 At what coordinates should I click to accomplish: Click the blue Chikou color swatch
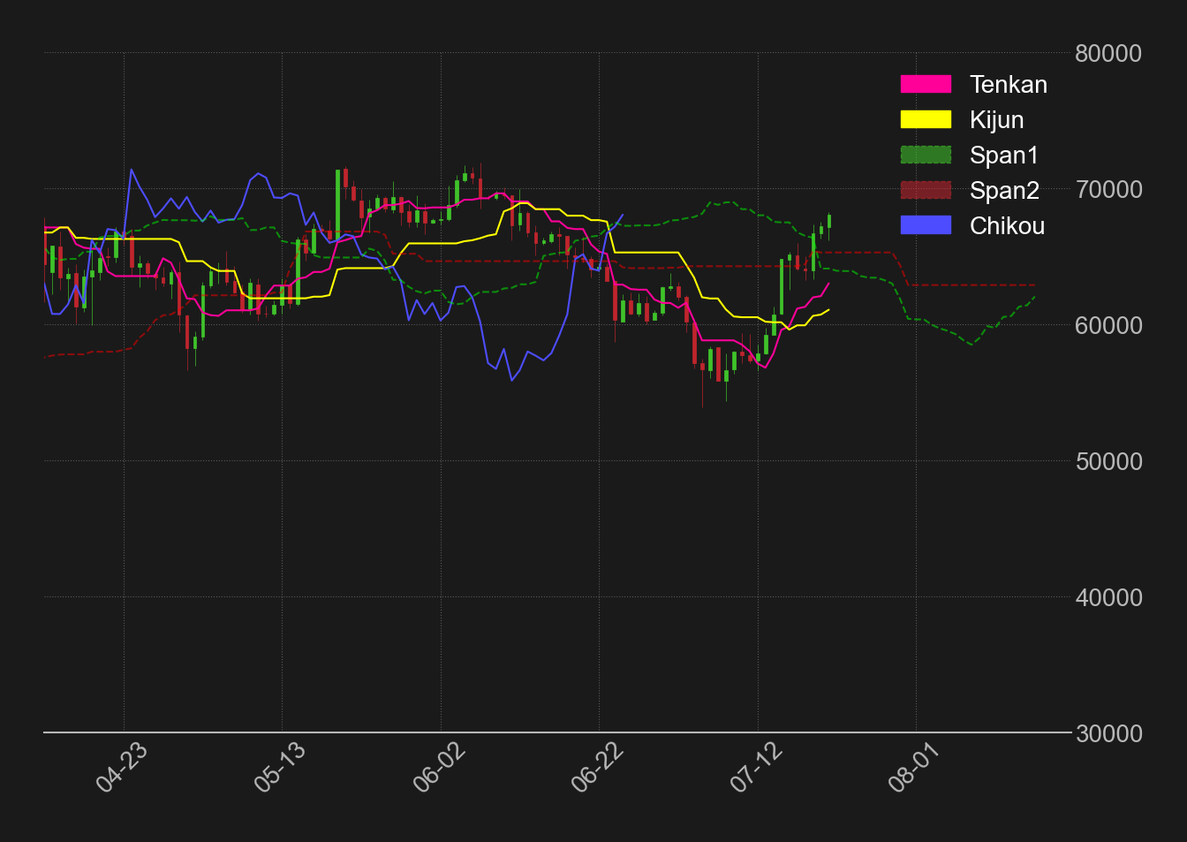click(x=926, y=225)
